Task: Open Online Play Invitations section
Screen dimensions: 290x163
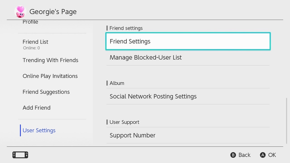Action: [50, 76]
